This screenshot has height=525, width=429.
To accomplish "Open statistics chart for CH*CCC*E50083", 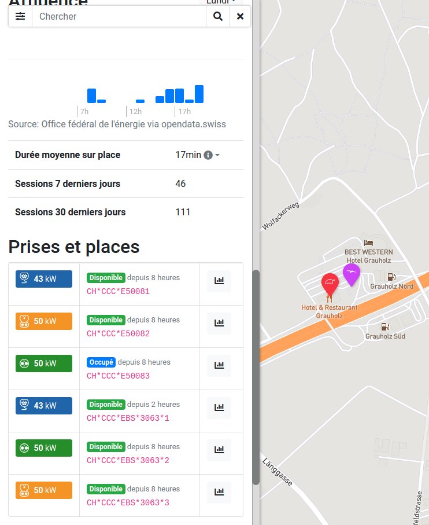I will [x=219, y=365].
